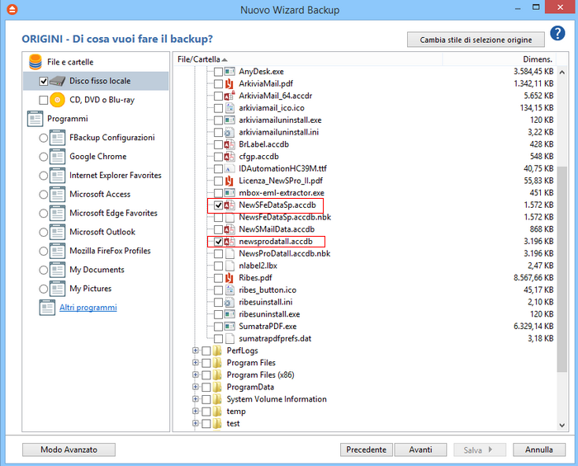
Task: Sort by the Dimens. column header
Action: click(x=536, y=59)
